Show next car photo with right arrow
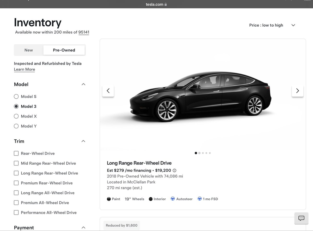 [297, 91]
